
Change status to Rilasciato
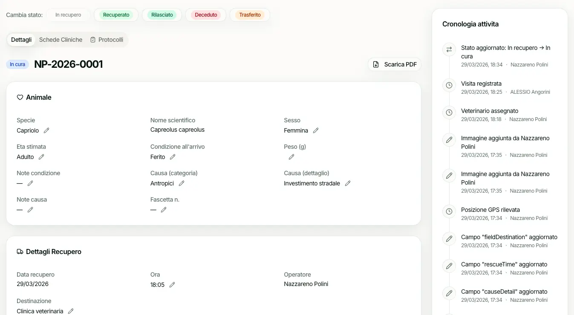[x=162, y=15]
